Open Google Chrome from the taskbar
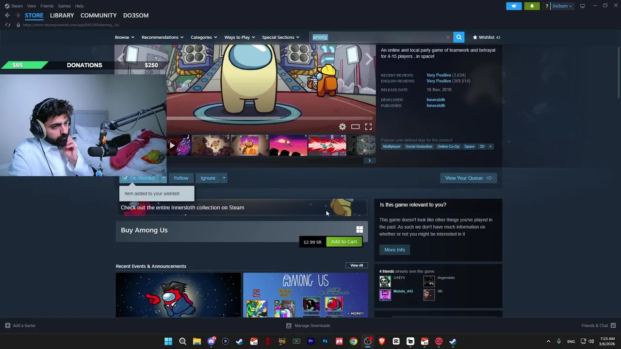Screen dimensions: 621x349 pos(353,341)
